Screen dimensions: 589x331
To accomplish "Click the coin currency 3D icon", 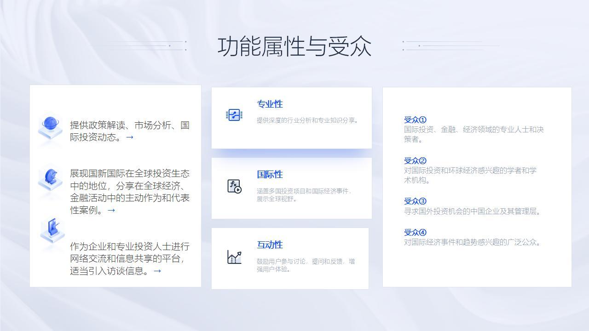I will 50,179.
